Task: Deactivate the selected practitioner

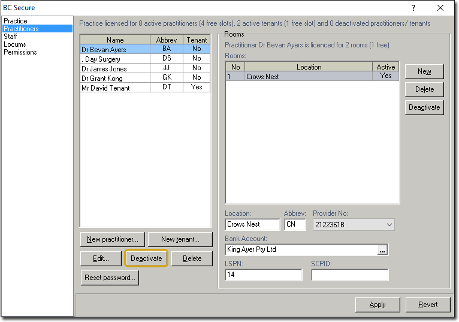Action: (146, 258)
